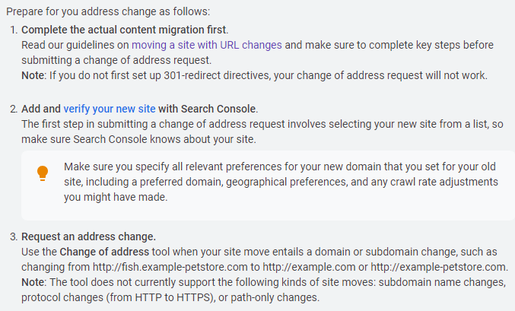Click 'with Search Console' in step two heading
This screenshot has width=515, height=311.
(207, 108)
